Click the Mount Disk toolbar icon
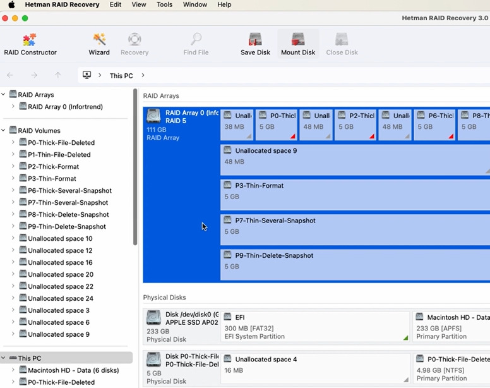This screenshot has height=388, width=490. coord(298,39)
